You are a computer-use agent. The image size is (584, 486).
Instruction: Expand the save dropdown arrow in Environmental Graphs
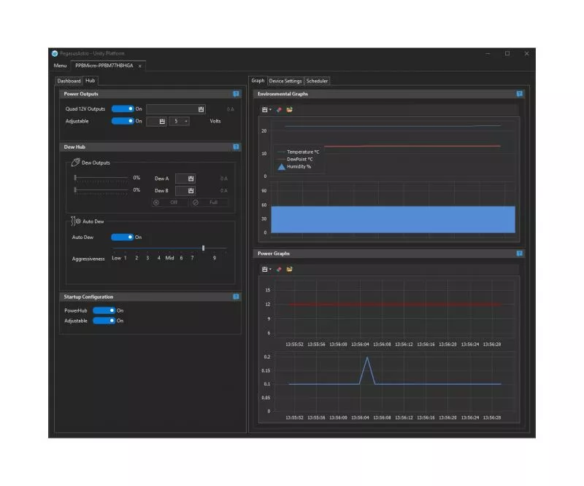click(270, 110)
